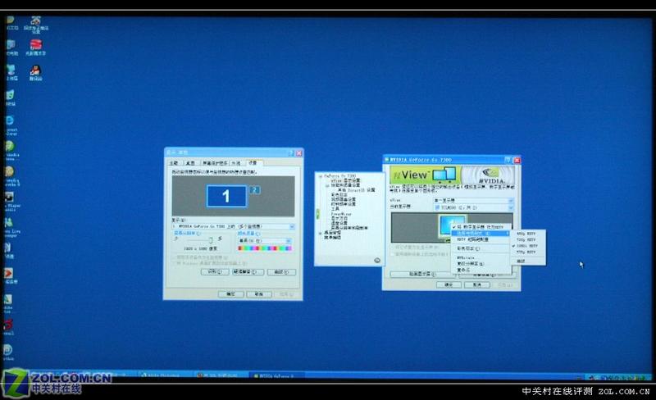Open the highlighted Select HDTV format submenu item

(481, 233)
